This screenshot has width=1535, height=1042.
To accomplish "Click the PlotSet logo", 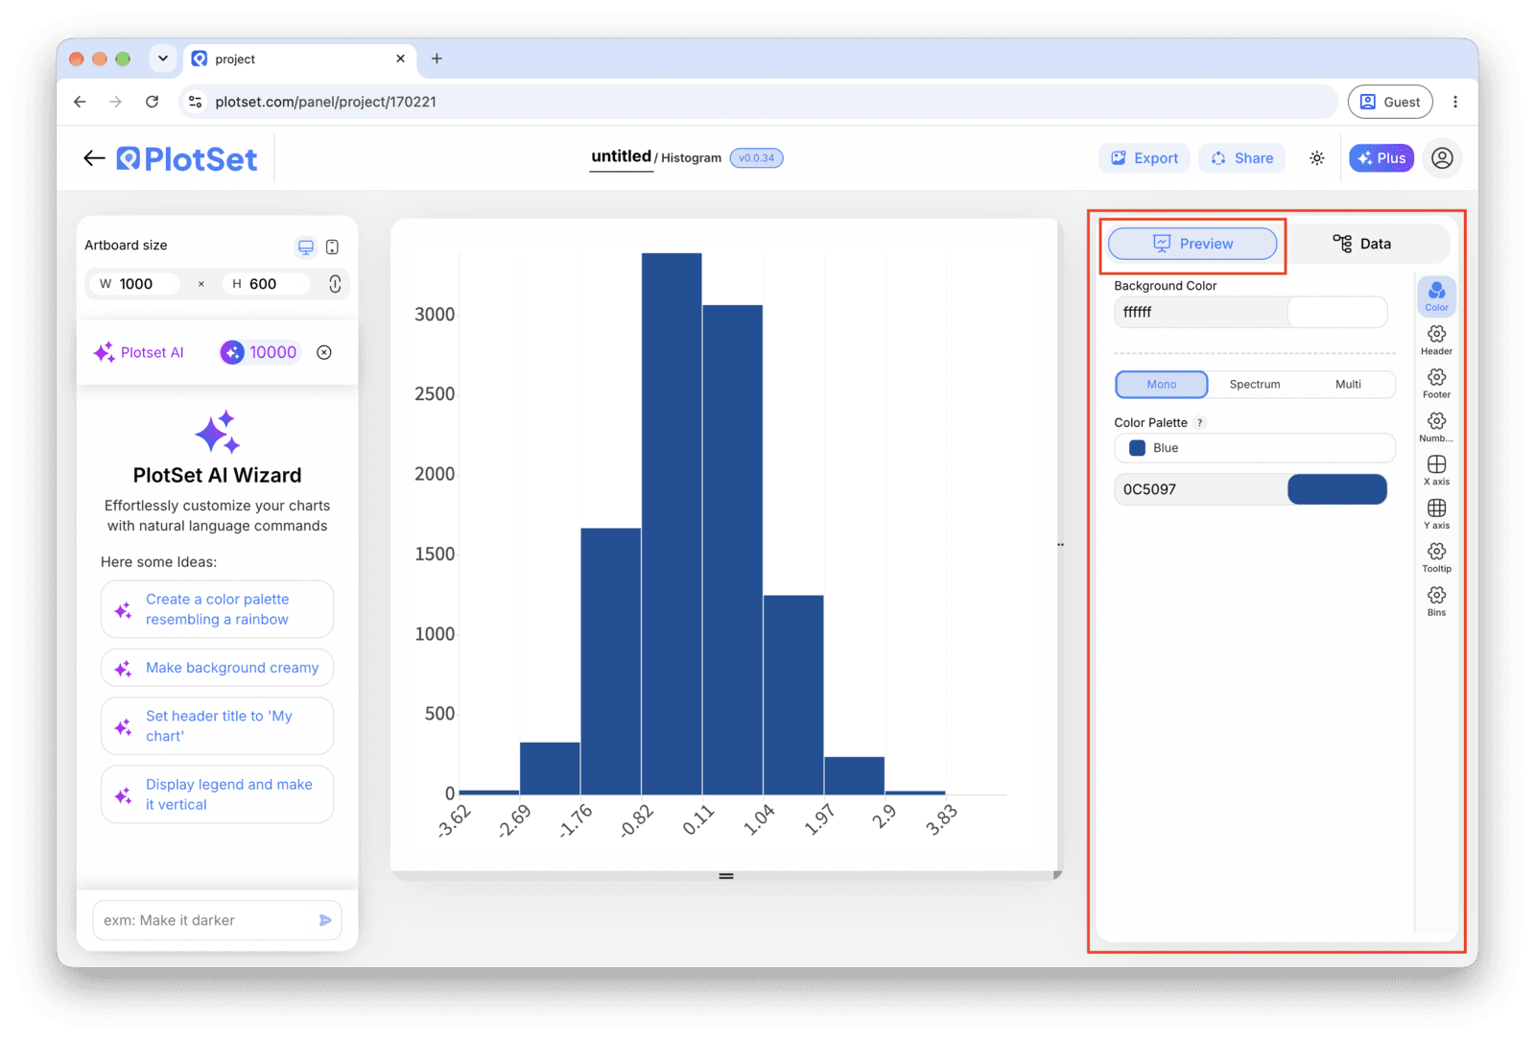I will (x=187, y=159).
